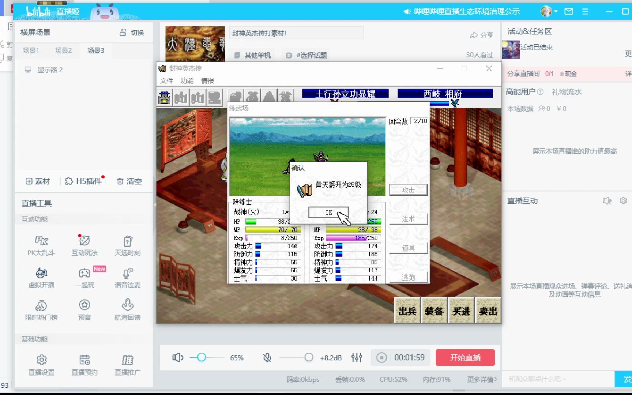The image size is (632, 395).
Task: Open 限时热门榜 tool
Action: click(x=41, y=310)
